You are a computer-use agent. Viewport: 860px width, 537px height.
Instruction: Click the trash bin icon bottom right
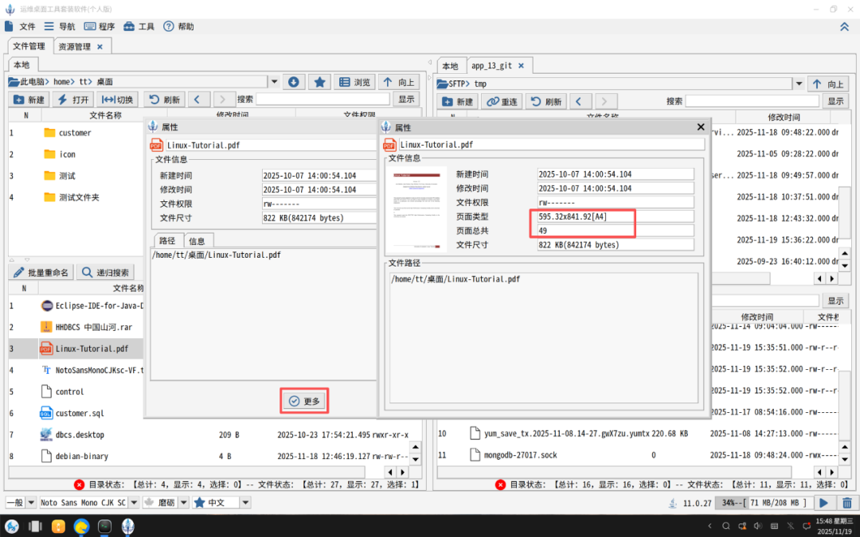(x=846, y=503)
